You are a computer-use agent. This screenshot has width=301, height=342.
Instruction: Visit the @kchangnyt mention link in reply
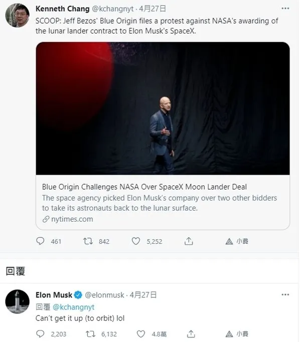click(74, 307)
